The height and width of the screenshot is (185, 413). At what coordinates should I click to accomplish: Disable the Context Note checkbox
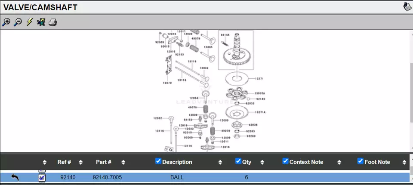[285, 161]
